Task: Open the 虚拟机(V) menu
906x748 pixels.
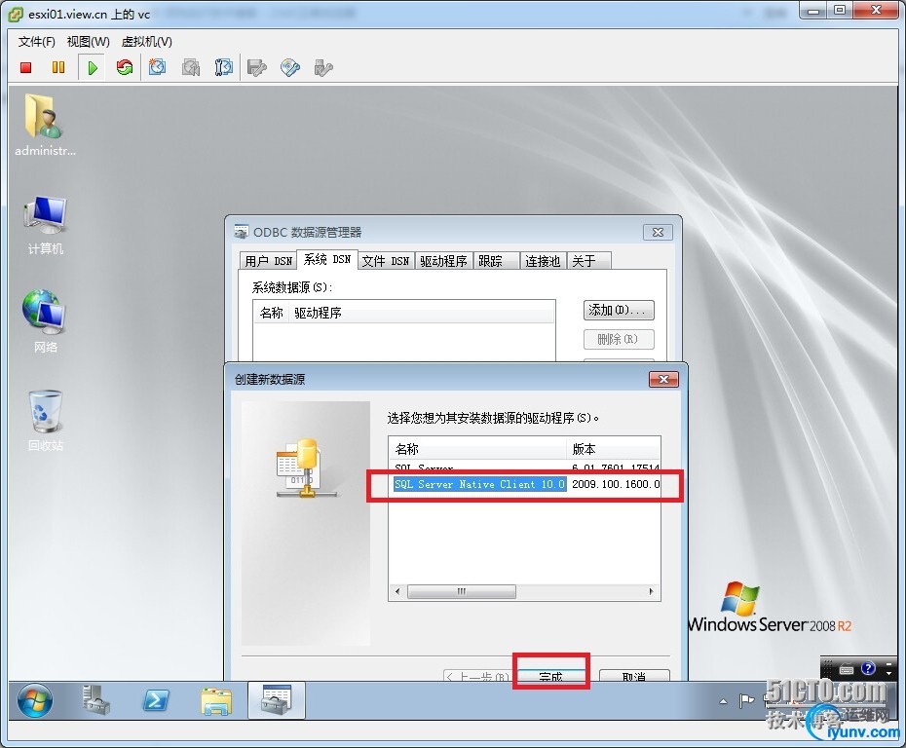Action: [147, 42]
